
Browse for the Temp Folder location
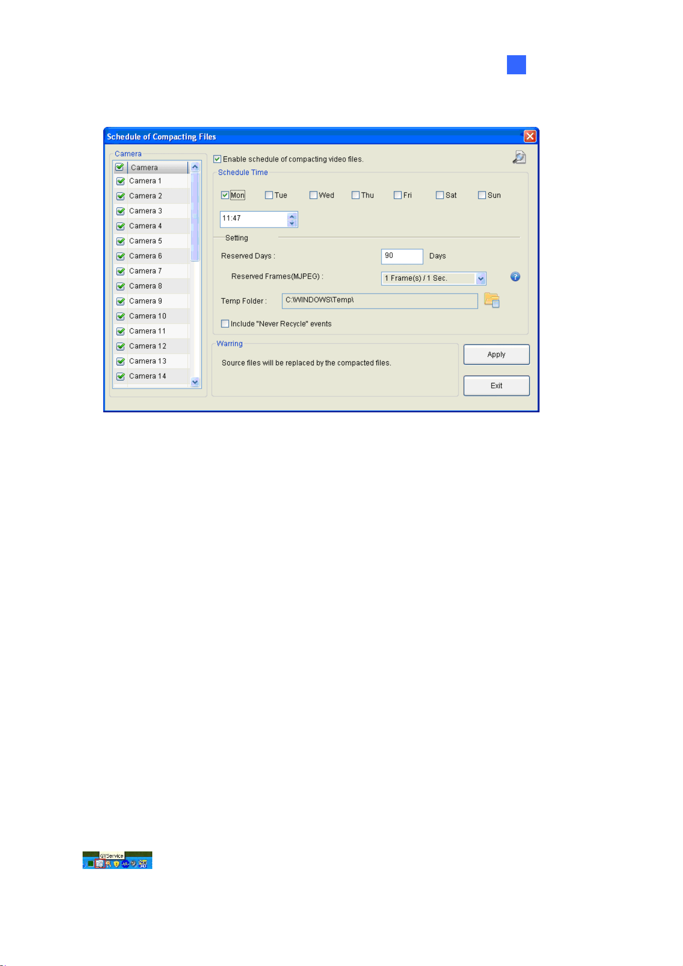492,300
